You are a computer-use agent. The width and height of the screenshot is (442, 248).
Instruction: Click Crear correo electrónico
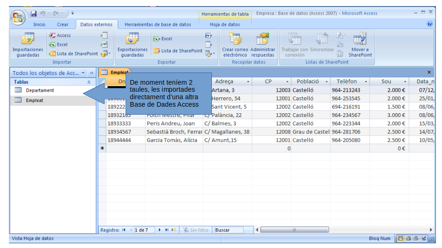click(235, 45)
